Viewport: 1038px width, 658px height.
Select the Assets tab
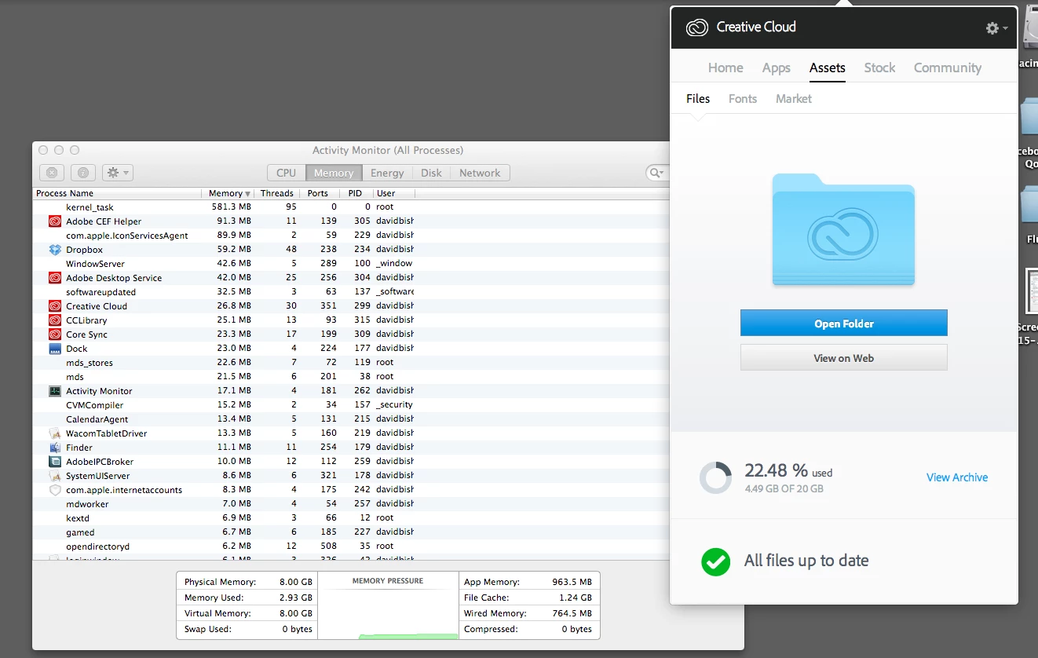coord(828,68)
